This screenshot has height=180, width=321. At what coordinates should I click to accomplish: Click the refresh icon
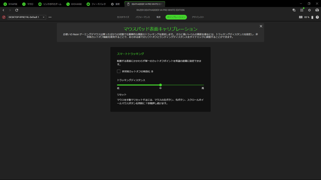pos(17,10)
